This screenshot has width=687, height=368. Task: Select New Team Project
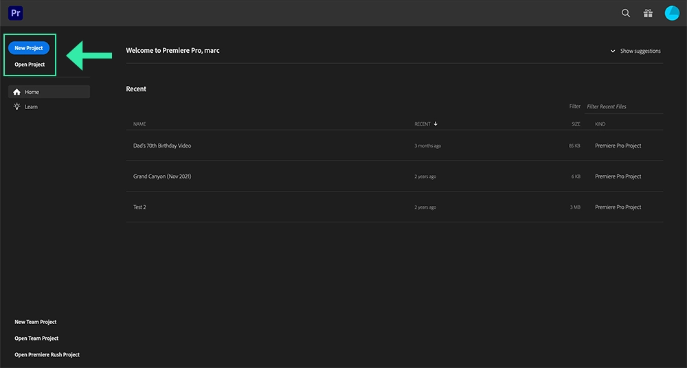[36, 322]
